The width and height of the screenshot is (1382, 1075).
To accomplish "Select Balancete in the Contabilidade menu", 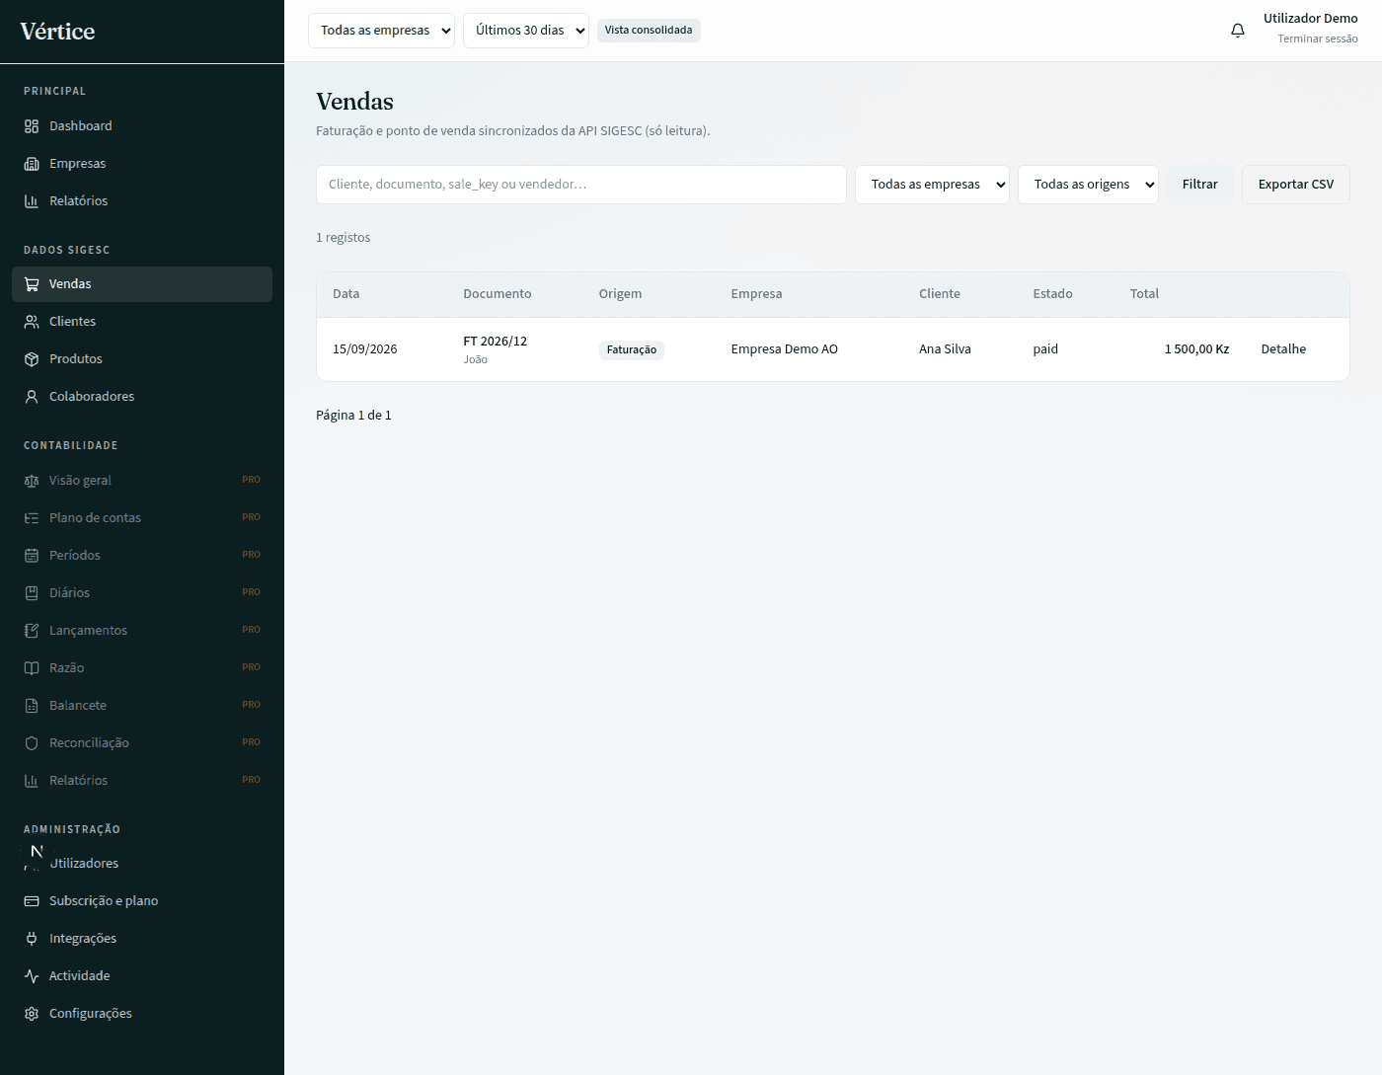I will click(142, 706).
